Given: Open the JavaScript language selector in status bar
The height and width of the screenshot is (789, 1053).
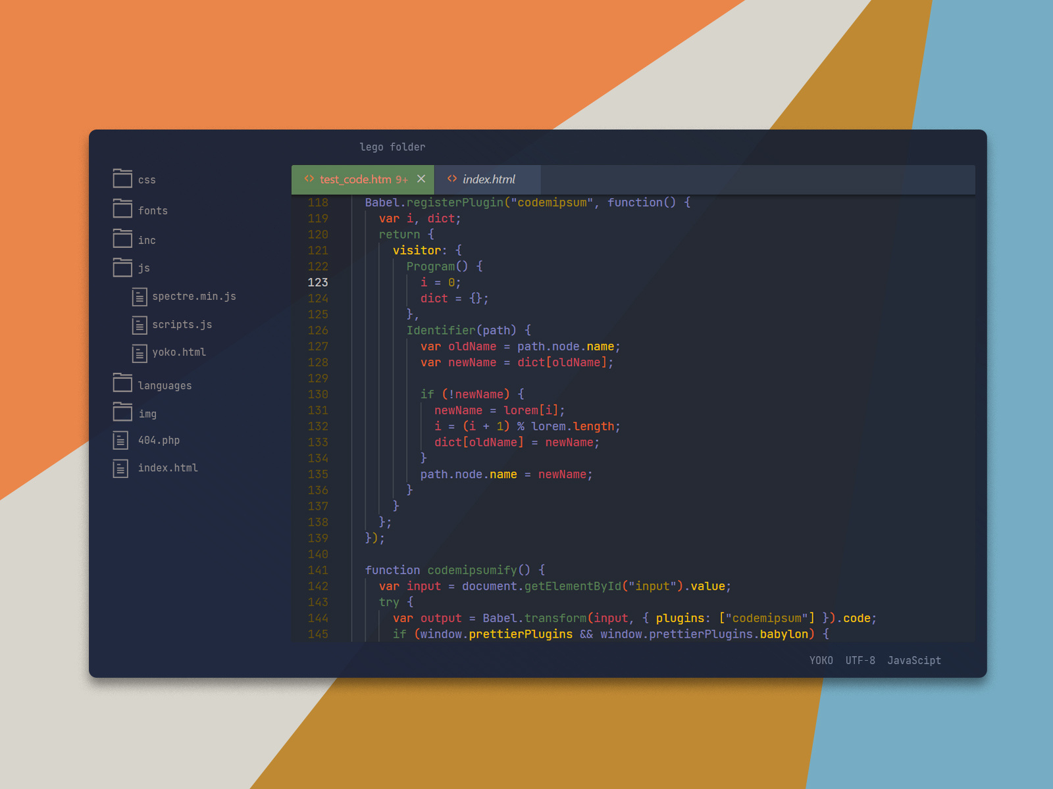Looking at the screenshot, I should tap(914, 661).
